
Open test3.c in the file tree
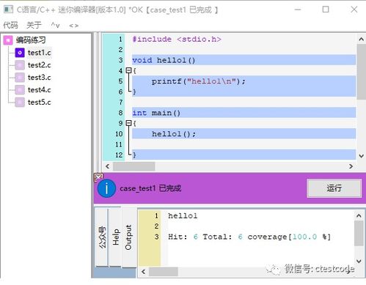tap(40, 78)
